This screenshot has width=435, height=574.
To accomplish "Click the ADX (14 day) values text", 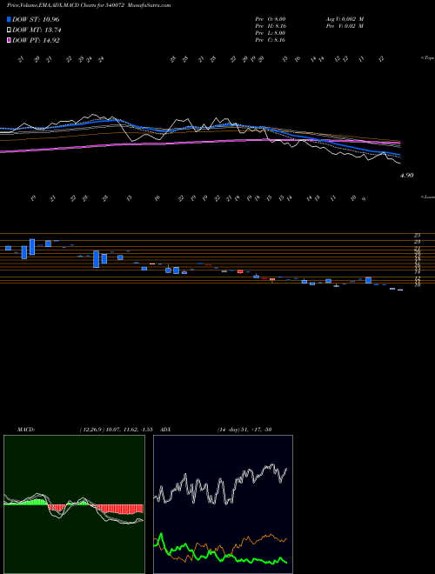I will tap(244, 430).
